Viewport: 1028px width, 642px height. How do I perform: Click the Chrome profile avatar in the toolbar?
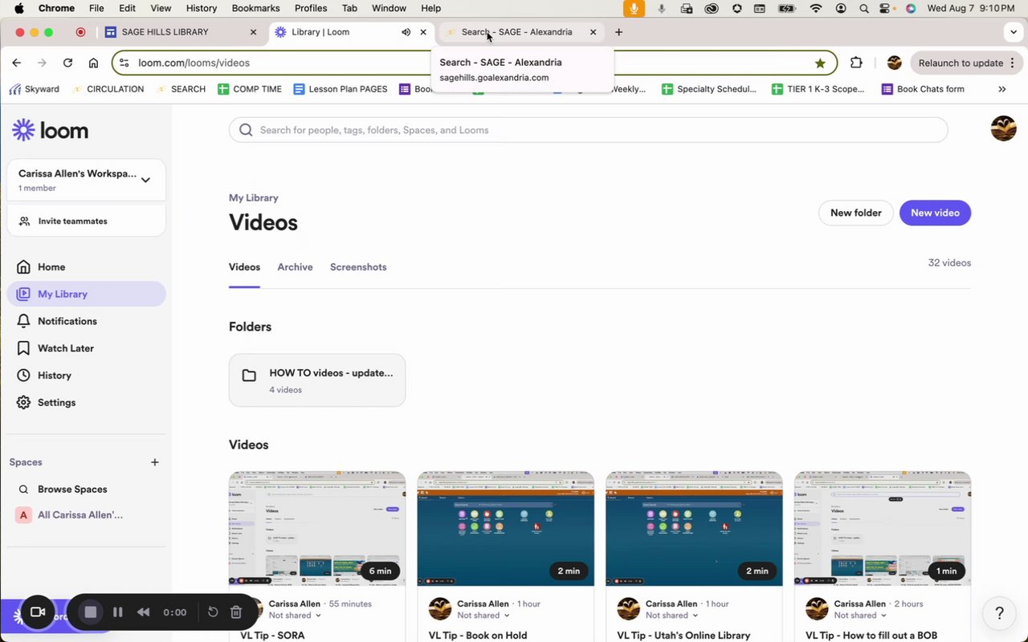coord(894,63)
